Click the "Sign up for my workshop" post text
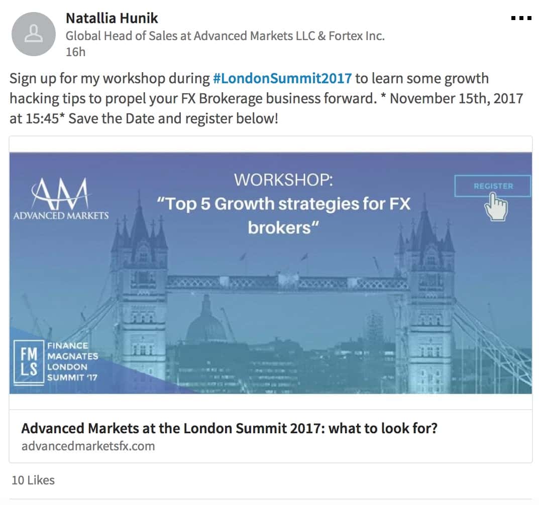 (x=109, y=79)
